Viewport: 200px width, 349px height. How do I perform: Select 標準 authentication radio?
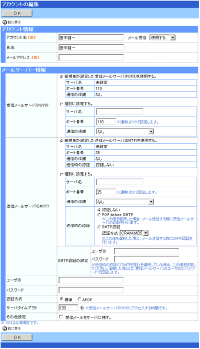[61, 299]
